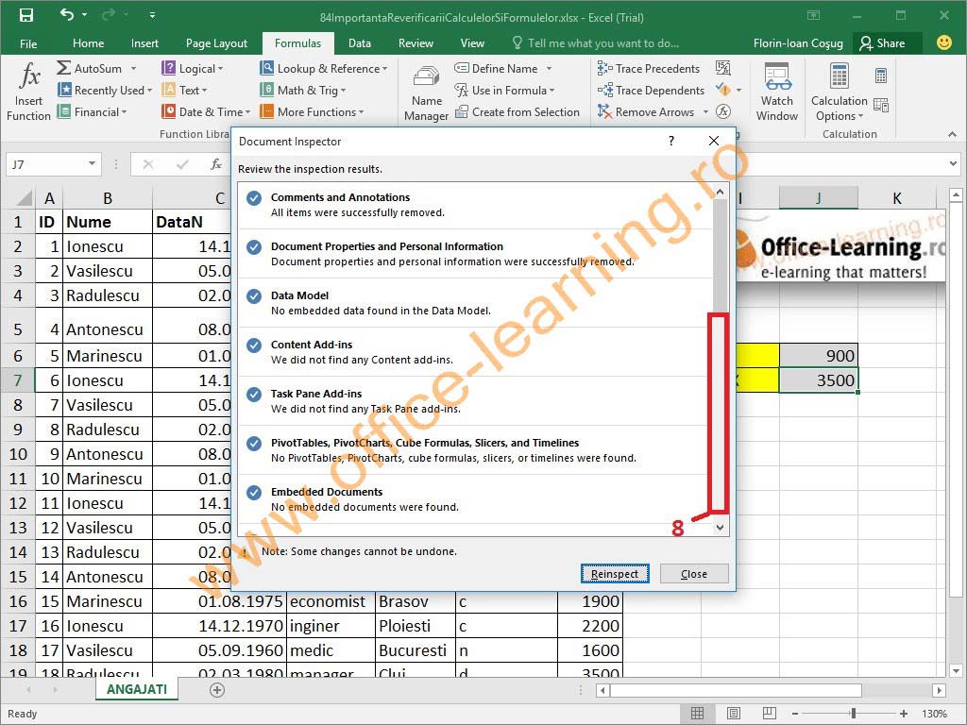Send feedback via smiley icon
967x725 pixels.
(943, 42)
